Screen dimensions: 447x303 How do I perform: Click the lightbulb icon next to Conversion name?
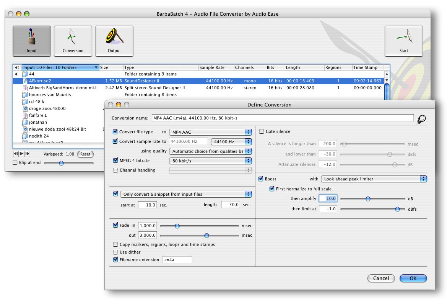421,119
